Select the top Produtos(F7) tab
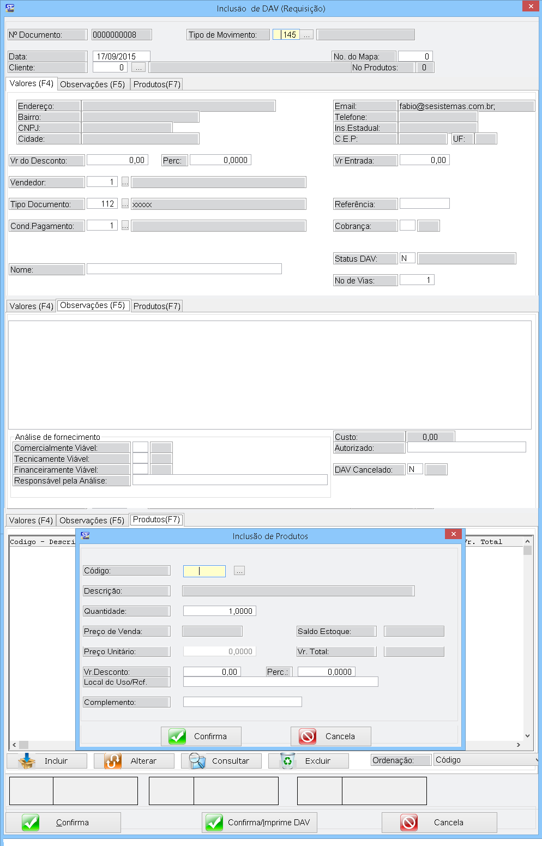542x846 pixels. point(157,84)
